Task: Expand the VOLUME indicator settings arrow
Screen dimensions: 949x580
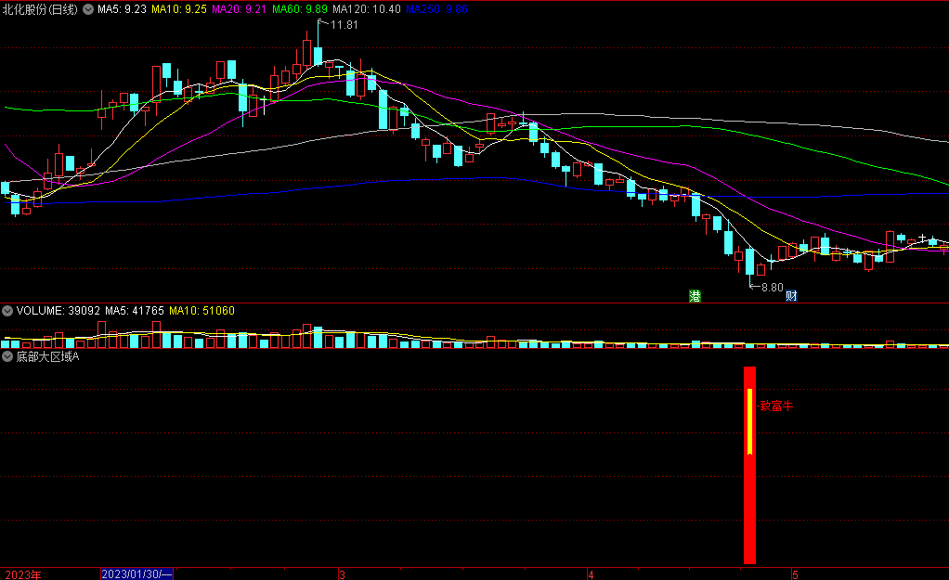Action: tap(7, 311)
